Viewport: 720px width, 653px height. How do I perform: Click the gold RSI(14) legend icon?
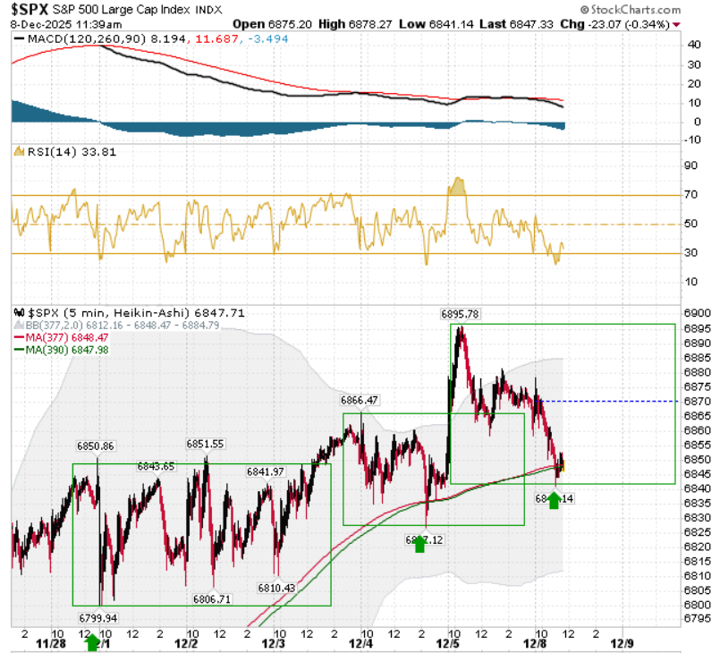tap(19, 151)
